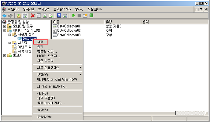Screen dimensions: 210x122
Task: Click the horizontal scrollbar right arrow
Action: click(206, 113)
